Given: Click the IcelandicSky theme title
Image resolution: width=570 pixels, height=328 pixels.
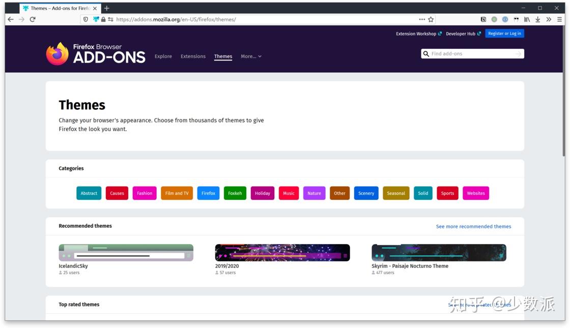Looking at the screenshot, I should click(73, 266).
